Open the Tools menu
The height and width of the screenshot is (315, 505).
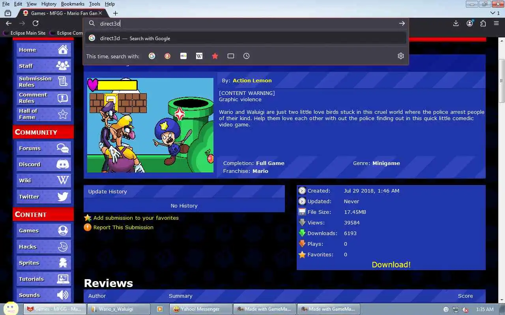[x=95, y=4]
